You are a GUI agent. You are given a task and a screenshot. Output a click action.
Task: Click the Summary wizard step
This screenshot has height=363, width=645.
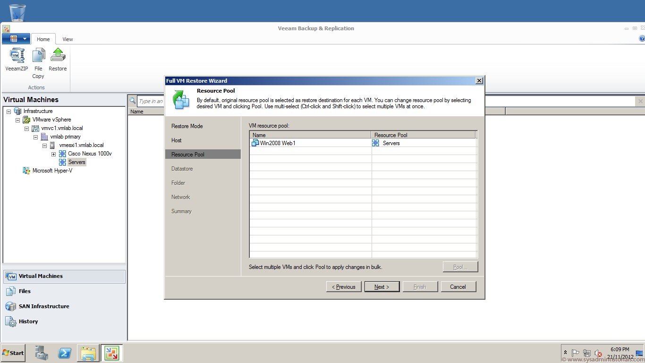182,211
